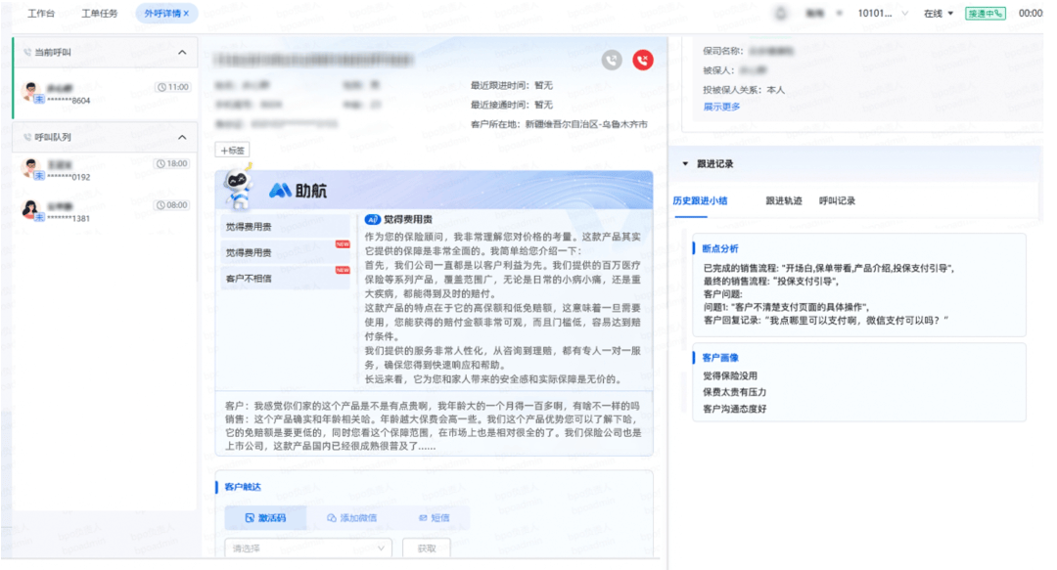This screenshot has width=1057, height=570.
Task: Click avatar of queued caller ending 1381
Action: coord(30,209)
